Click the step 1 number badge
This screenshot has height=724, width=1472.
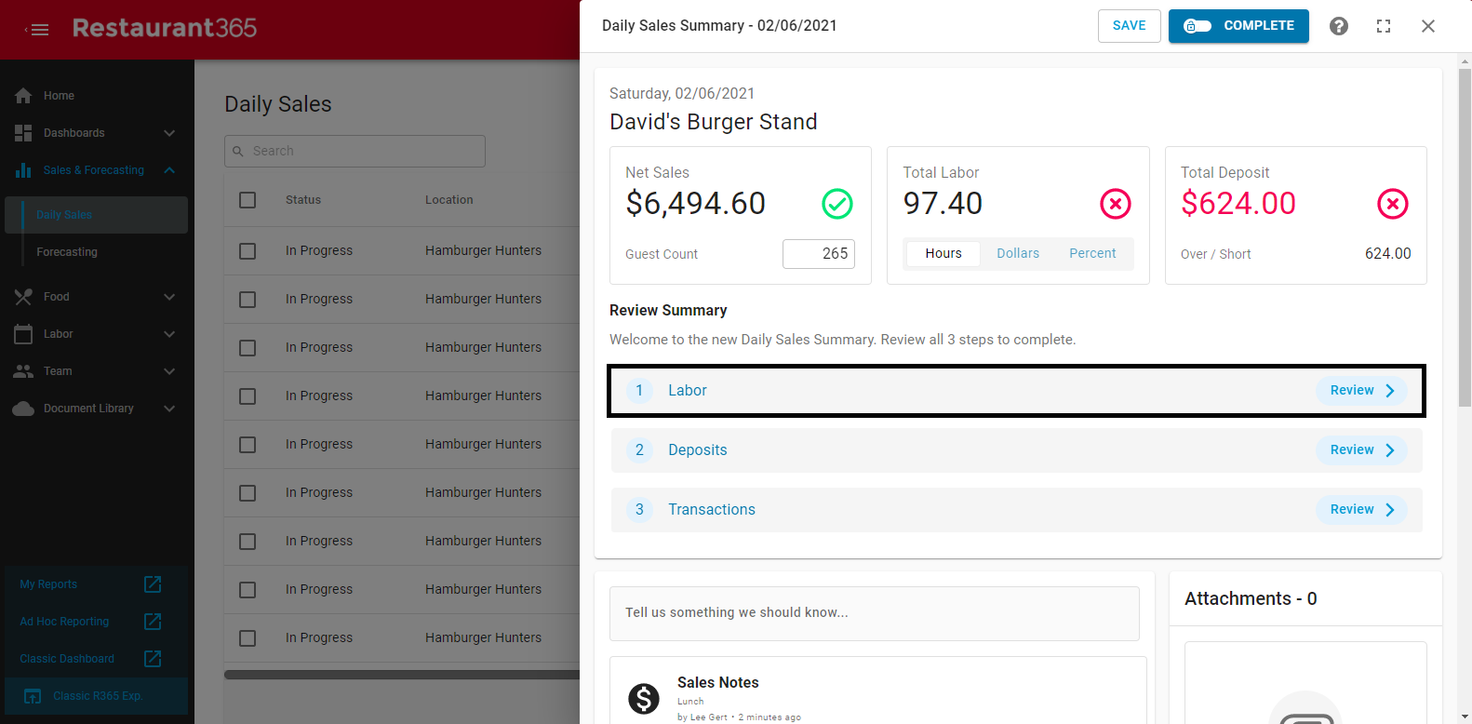(639, 391)
